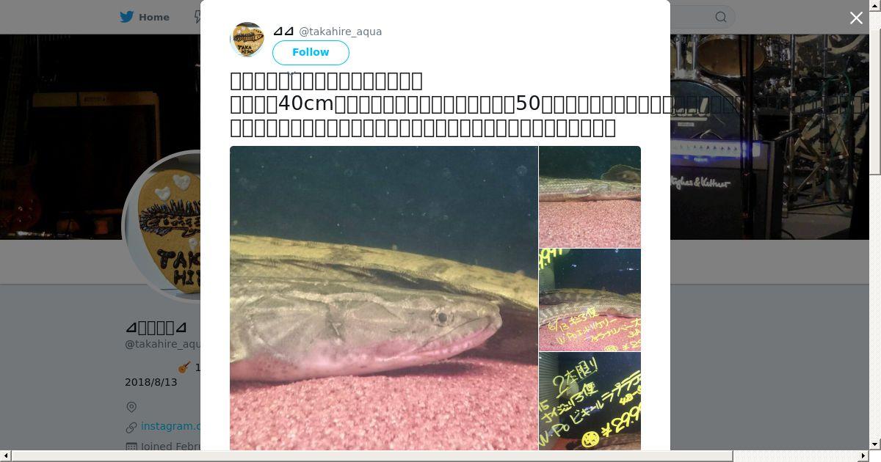Open the Home tab in navigation
The height and width of the screenshot is (462, 881).
pyautogui.click(x=145, y=17)
